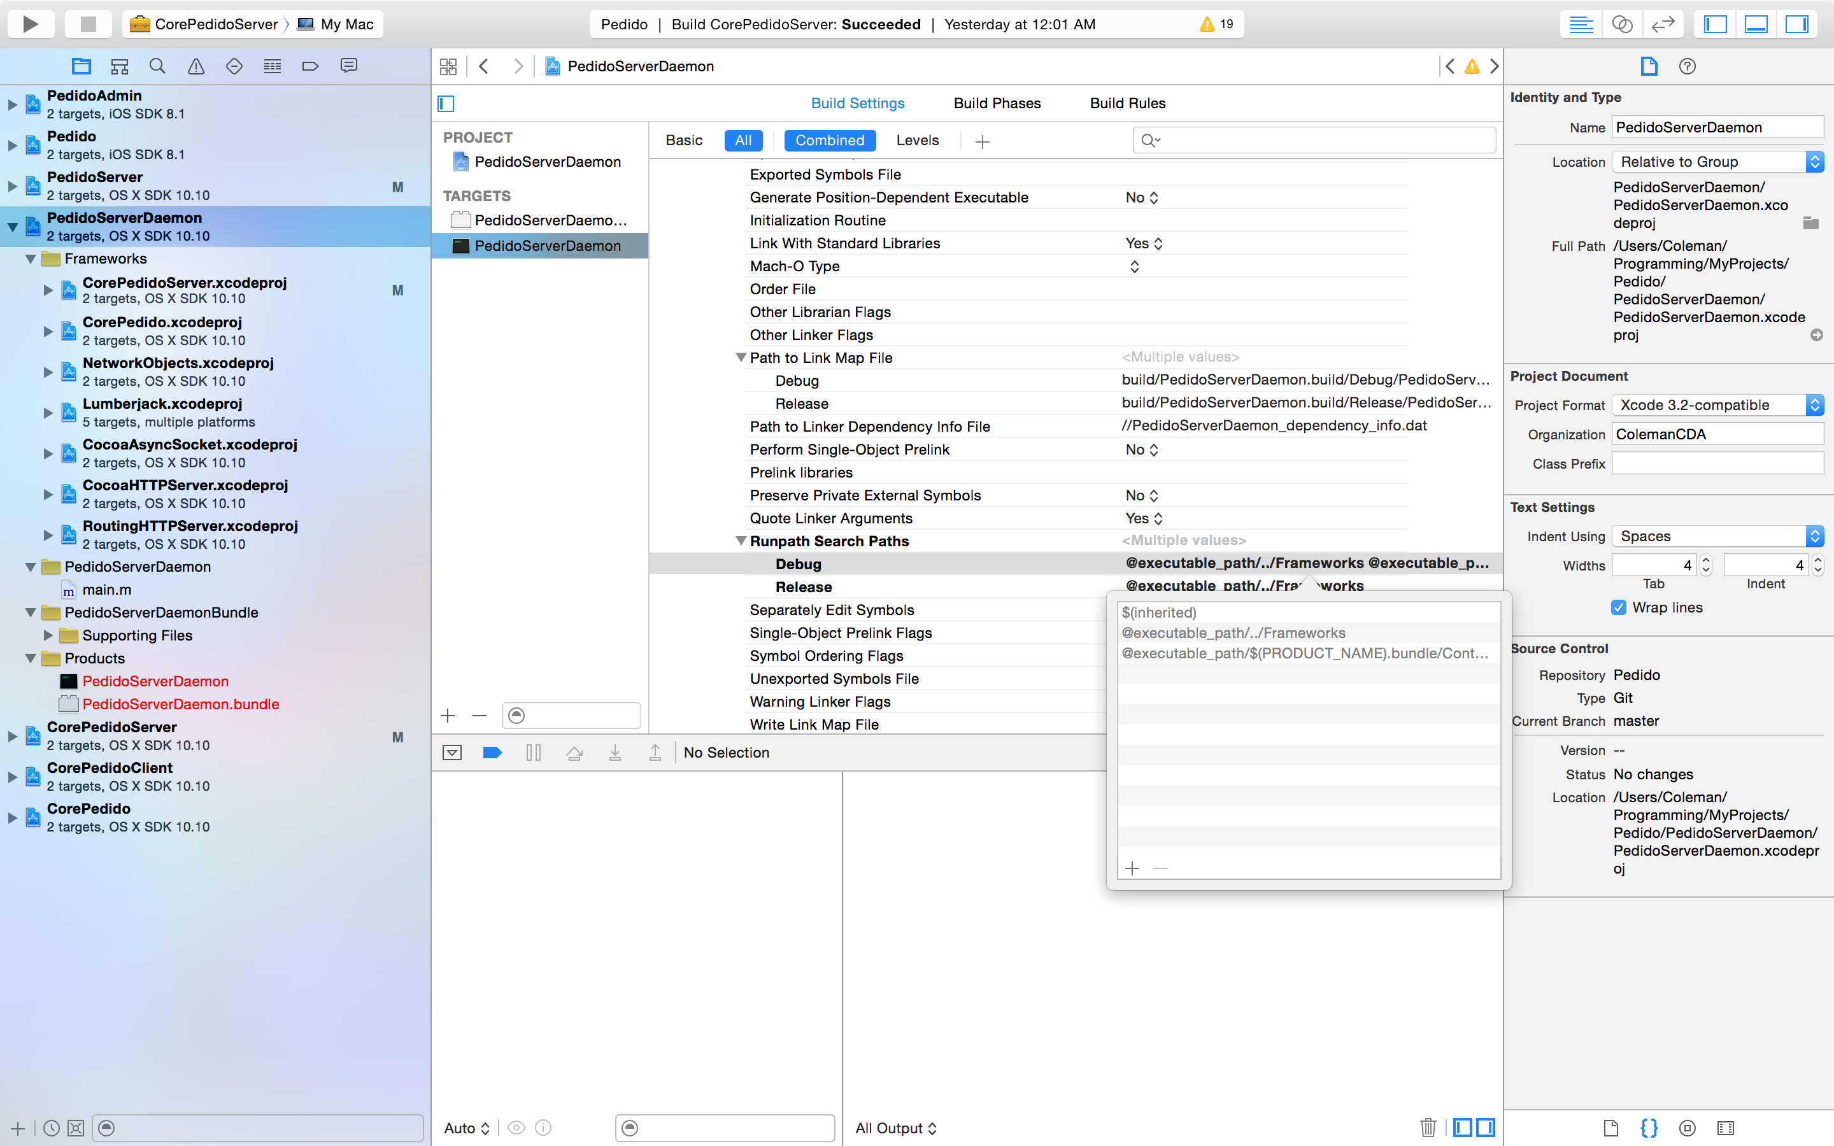Hide or show the Utilities panel

[x=1798, y=24]
